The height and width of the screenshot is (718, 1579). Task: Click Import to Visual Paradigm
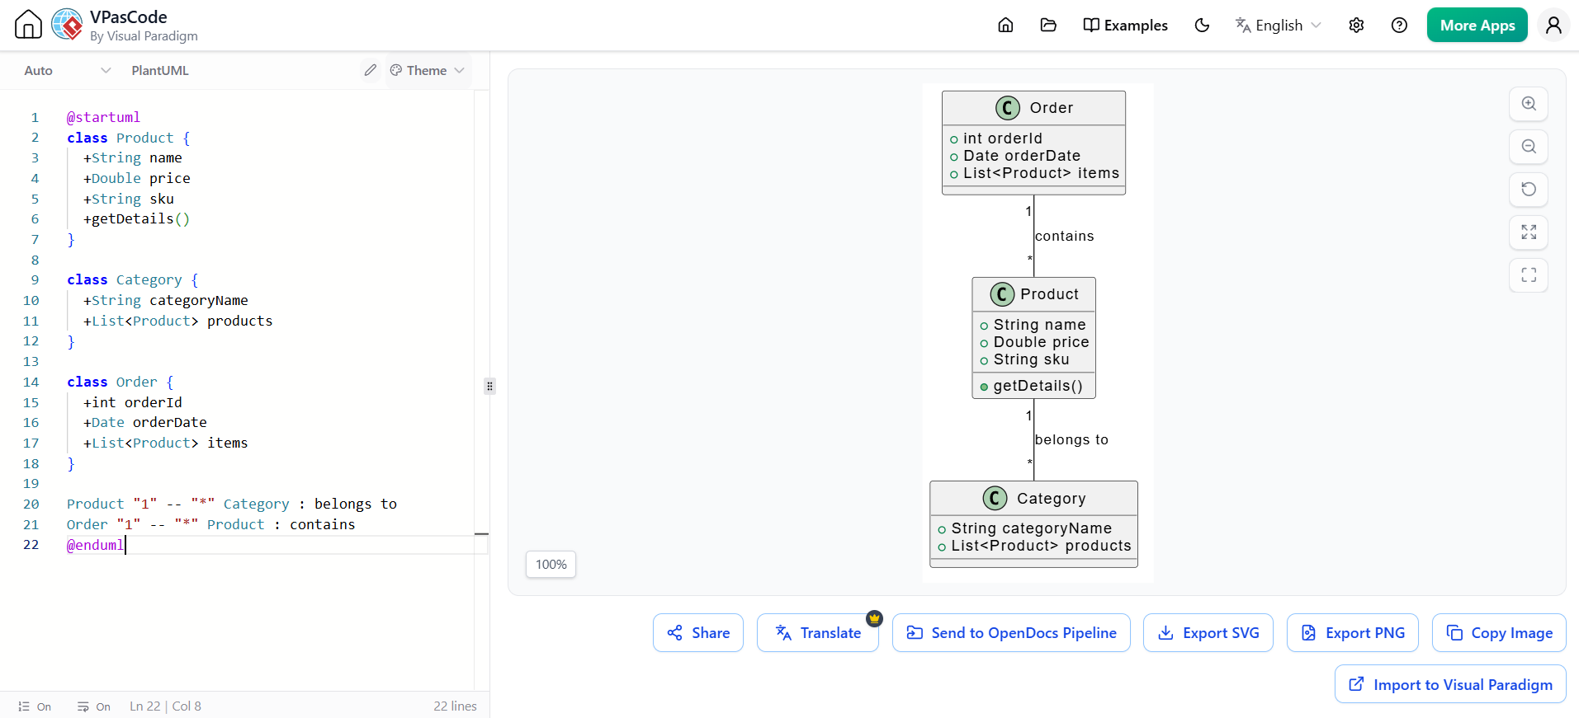1450,684
